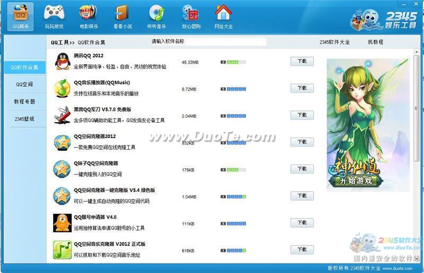The image size is (424, 273).
Task: Click the QQ靓号申请器 V4.8 title
Action: click(x=95, y=217)
